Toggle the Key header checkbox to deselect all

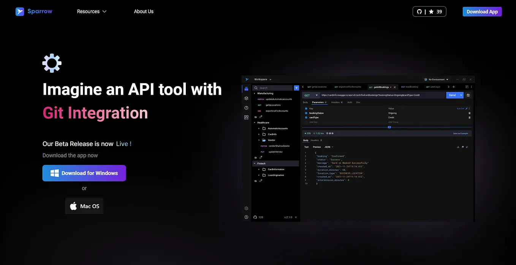(306, 108)
